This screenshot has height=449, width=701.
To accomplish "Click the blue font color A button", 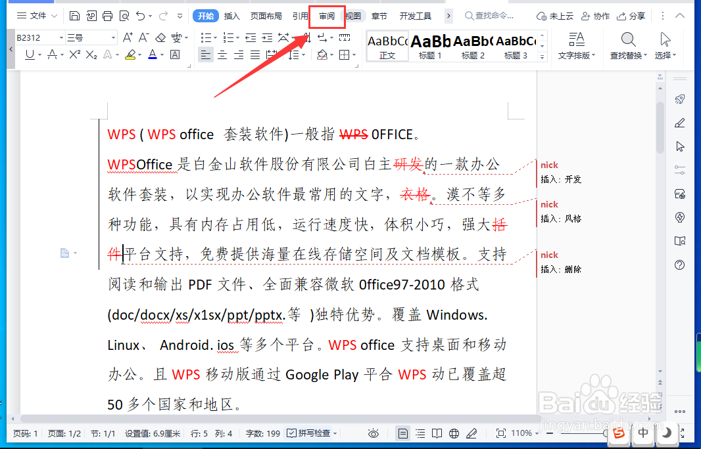I will click(153, 54).
